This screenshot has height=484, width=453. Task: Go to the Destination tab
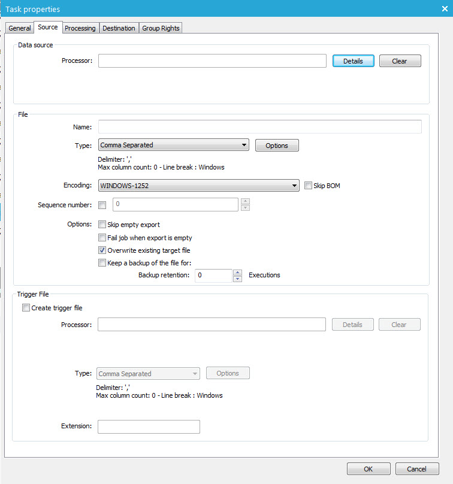coord(119,28)
